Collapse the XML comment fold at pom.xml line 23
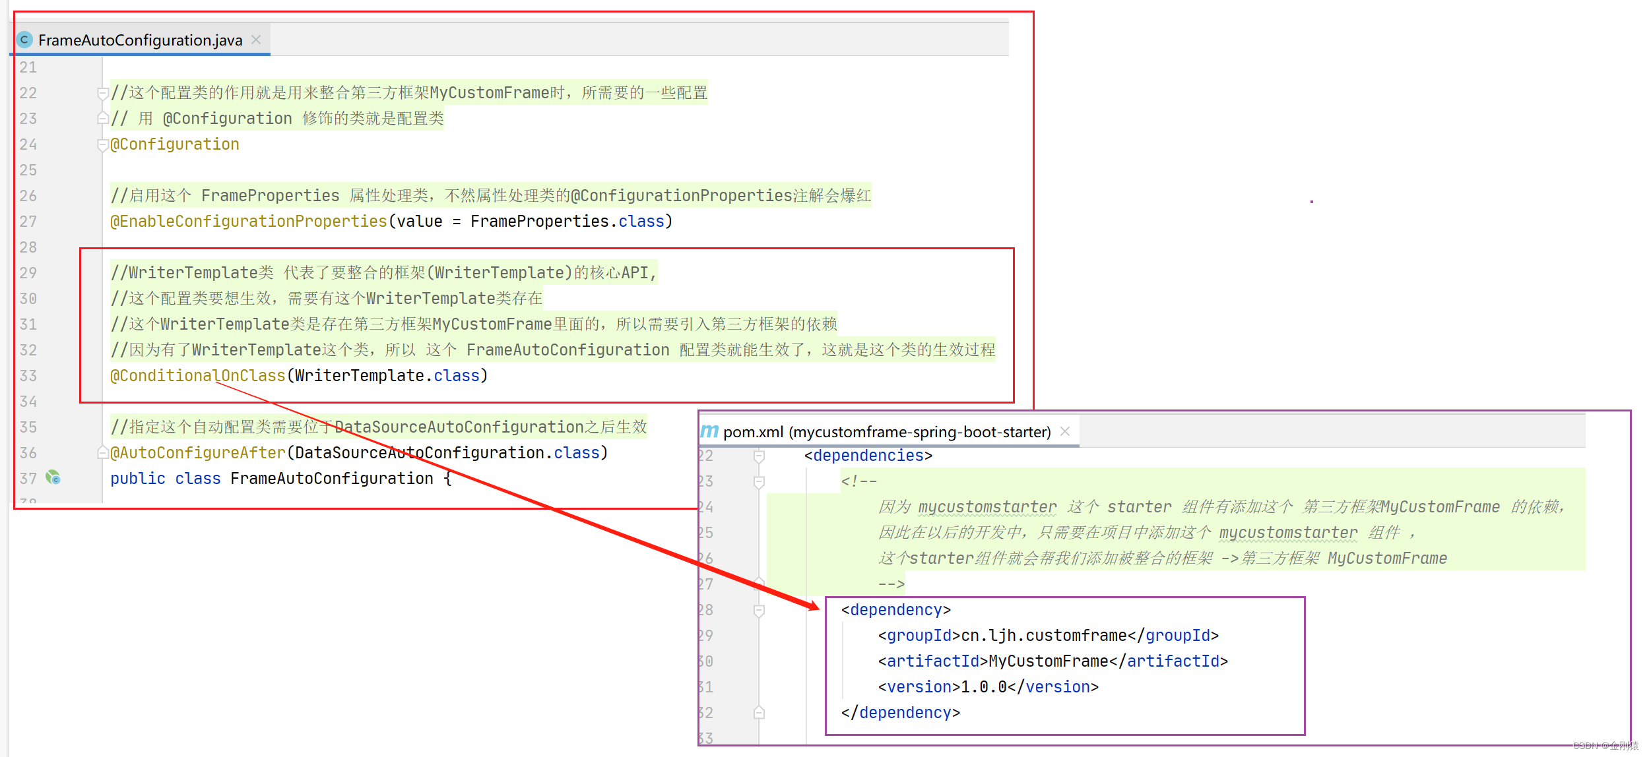Viewport: 1649px width, 757px height. (759, 481)
